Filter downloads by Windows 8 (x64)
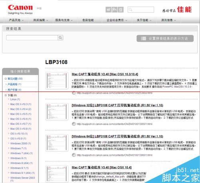The image size is (200, 183). [22, 163]
